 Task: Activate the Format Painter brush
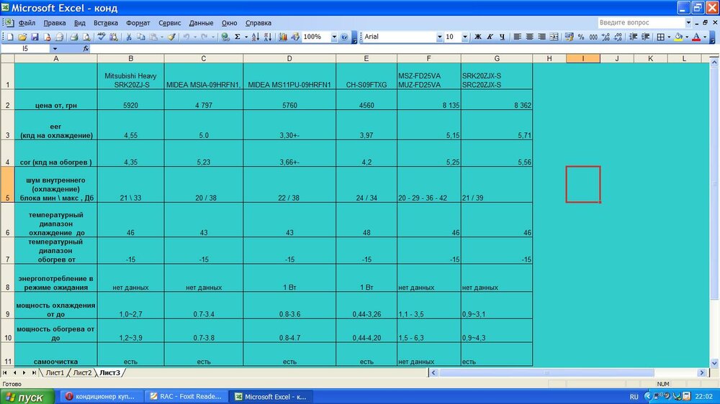171,37
